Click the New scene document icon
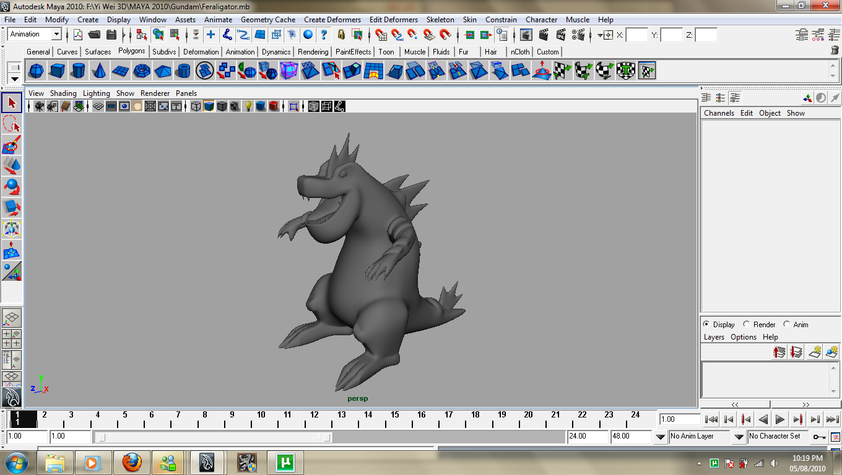The width and height of the screenshot is (842, 475). (x=78, y=35)
